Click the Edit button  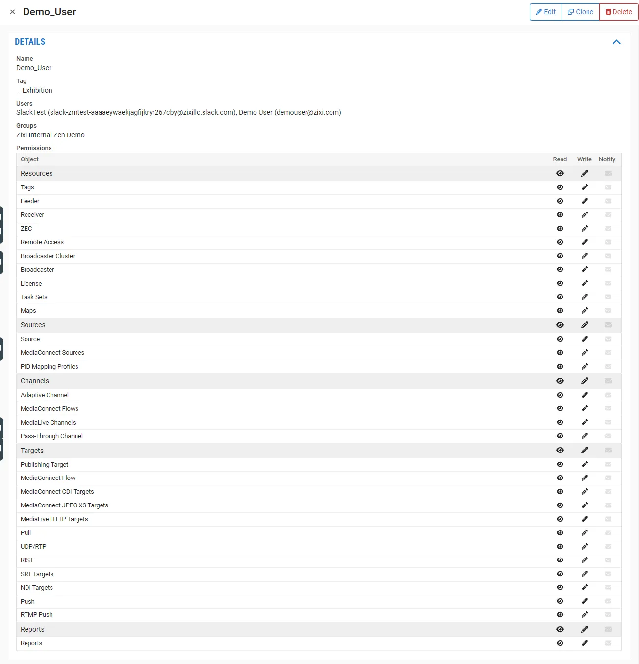[x=546, y=12]
